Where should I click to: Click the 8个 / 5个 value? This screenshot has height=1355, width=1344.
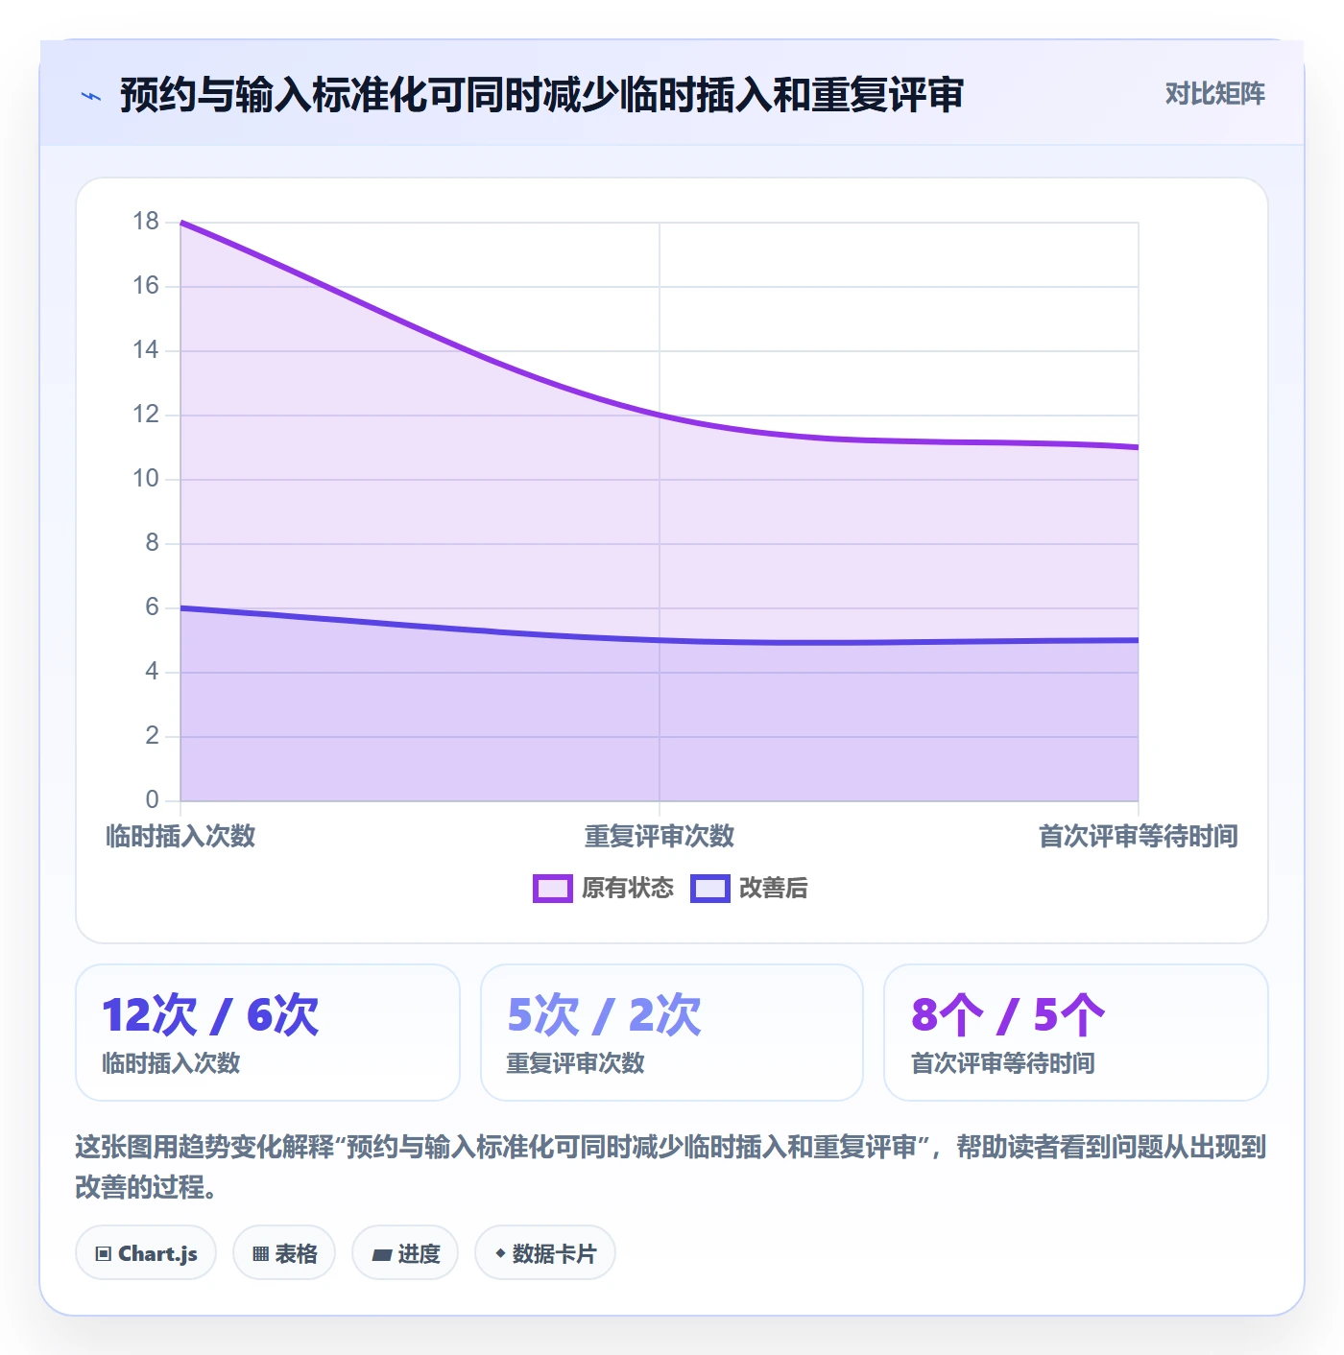[1008, 1014]
